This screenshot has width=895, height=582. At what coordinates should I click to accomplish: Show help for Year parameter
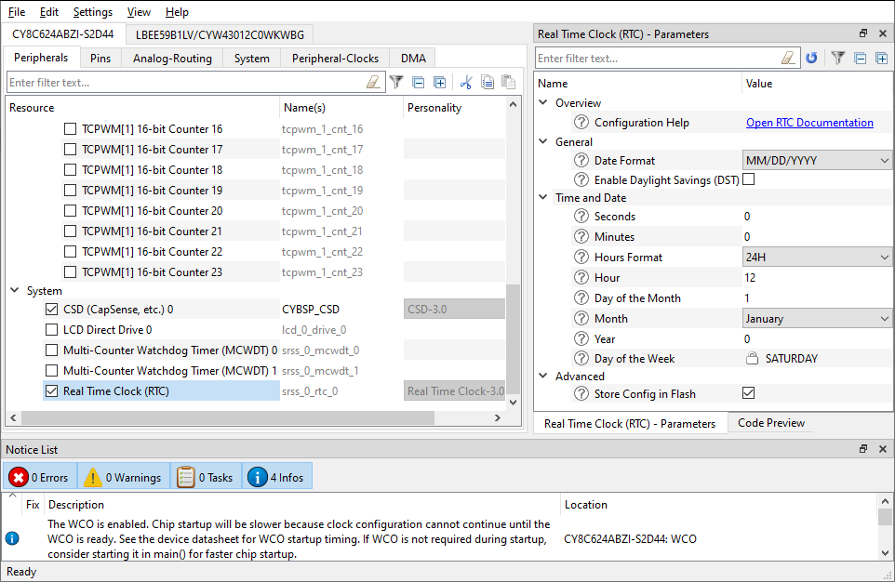tap(581, 339)
